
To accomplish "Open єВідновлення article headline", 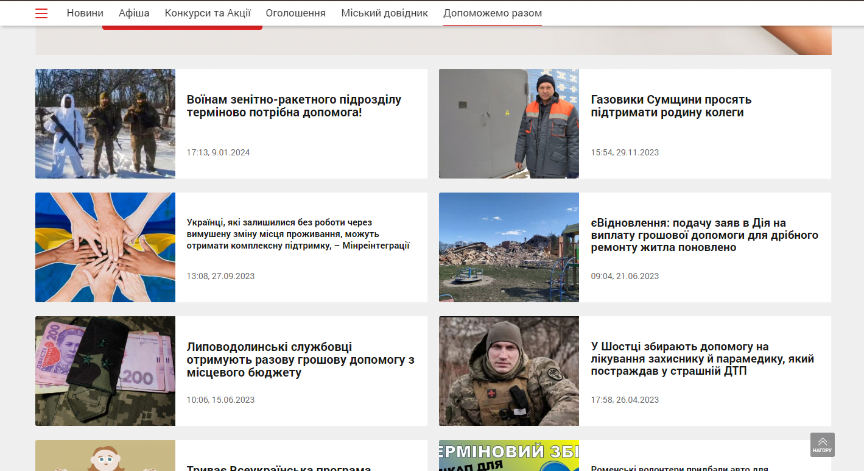I will (x=704, y=235).
